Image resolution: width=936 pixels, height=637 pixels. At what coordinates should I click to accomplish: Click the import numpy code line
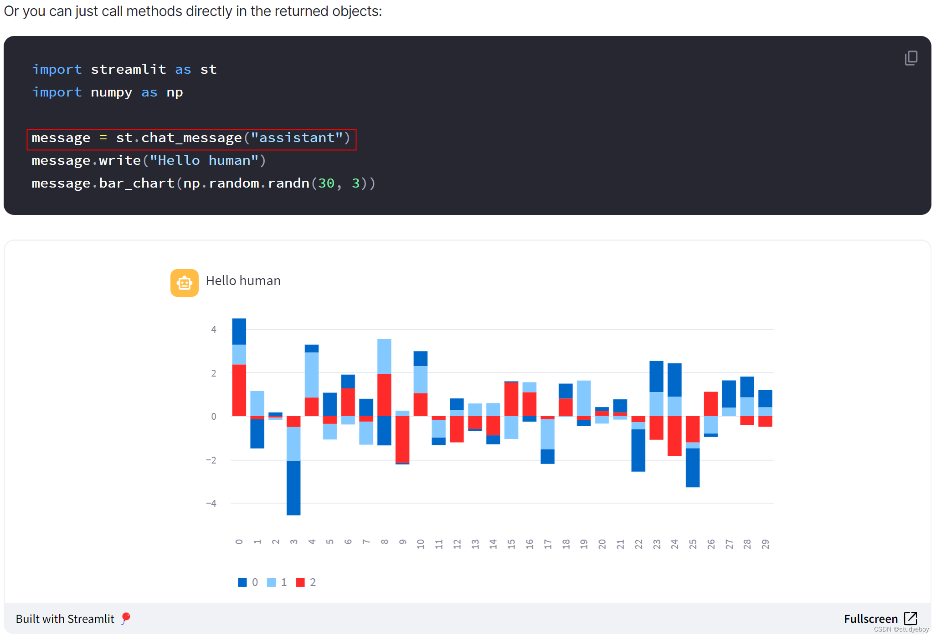tap(107, 92)
